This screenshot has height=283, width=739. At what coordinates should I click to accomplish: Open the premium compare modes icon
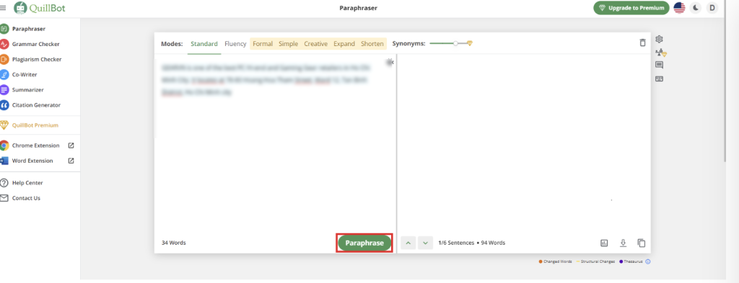661,53
